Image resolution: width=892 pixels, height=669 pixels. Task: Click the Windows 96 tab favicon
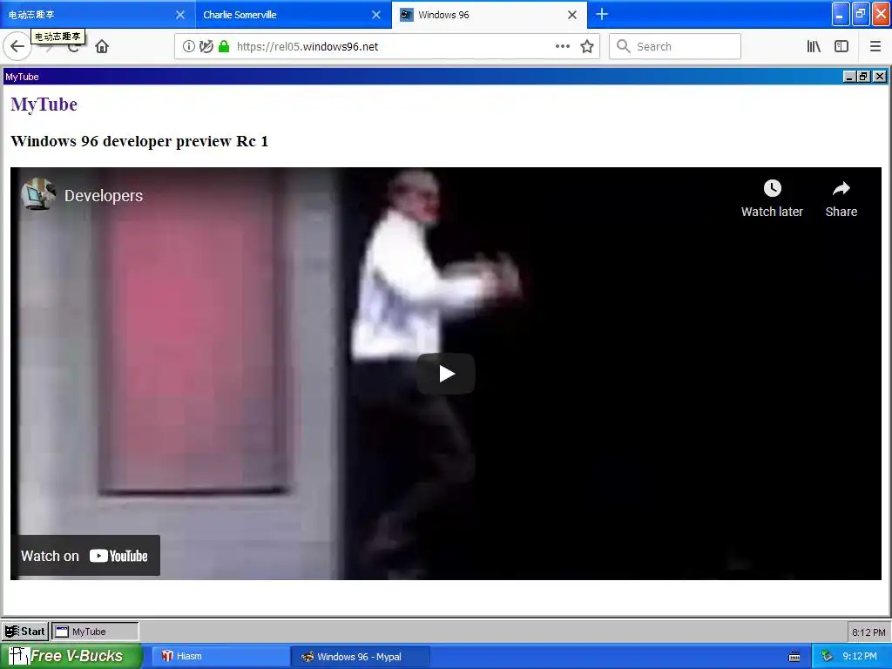click(406, 15)
